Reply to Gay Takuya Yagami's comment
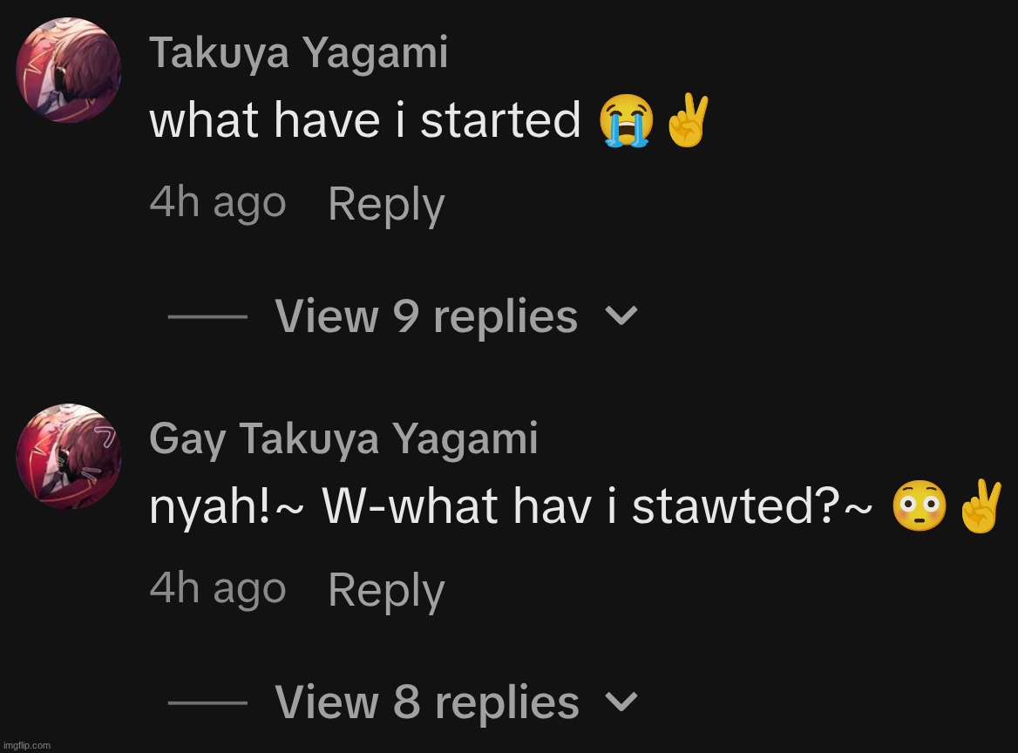 (x=386, y=591)
